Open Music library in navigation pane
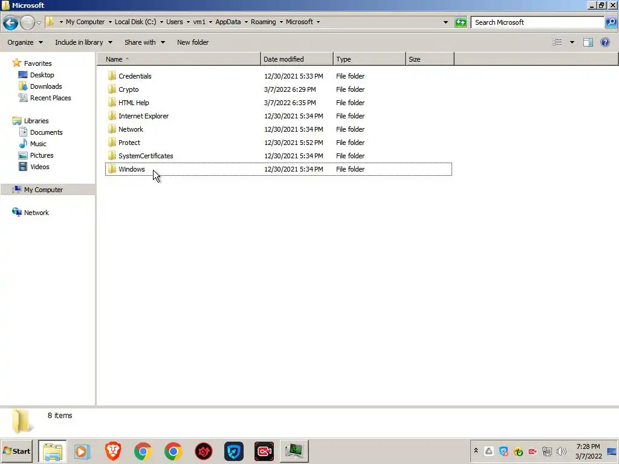Screen dimensions: 619x464 [x=38, y=144]
